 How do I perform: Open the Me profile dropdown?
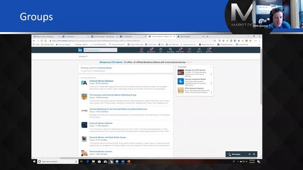point(189,50)
